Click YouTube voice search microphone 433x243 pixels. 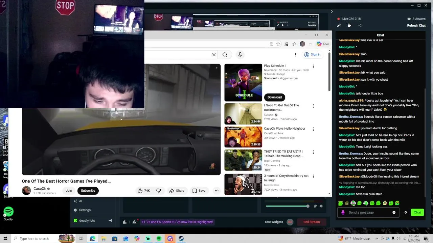pos(240,55)
